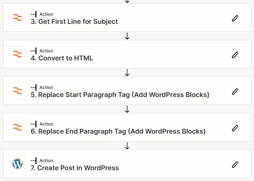Open step 6 Replace End Paragraph Tag title
Screen dimensions: 254x181
[118, 131]
